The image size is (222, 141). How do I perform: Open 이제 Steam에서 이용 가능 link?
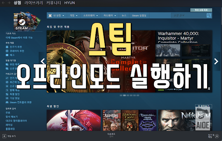(x=19, y=38)
